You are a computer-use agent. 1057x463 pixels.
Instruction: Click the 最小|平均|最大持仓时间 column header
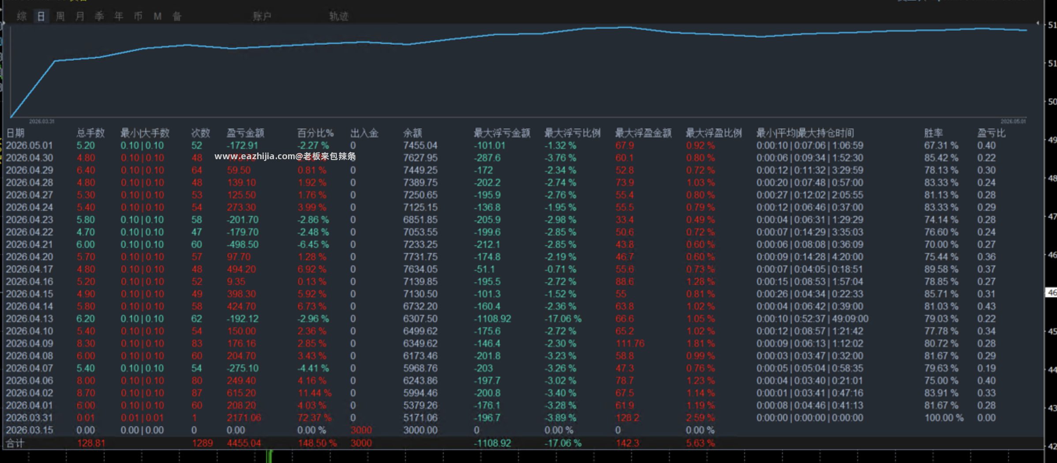[805, 133]
